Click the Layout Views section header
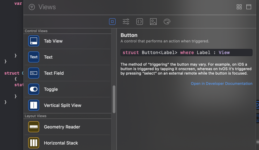The width and height of the screenshot is (259, 150). tap(36, 116)
